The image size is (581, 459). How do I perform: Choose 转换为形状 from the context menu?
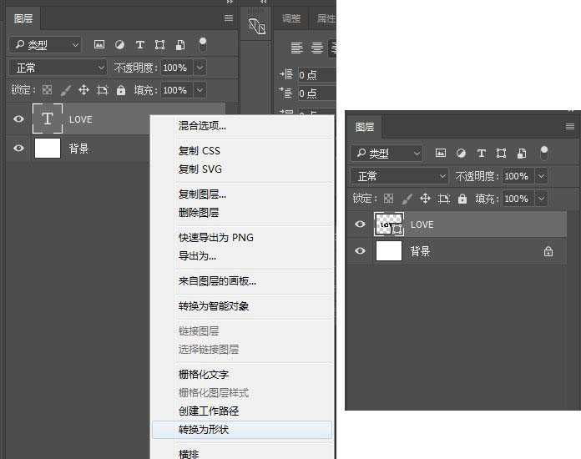point(203,430)
